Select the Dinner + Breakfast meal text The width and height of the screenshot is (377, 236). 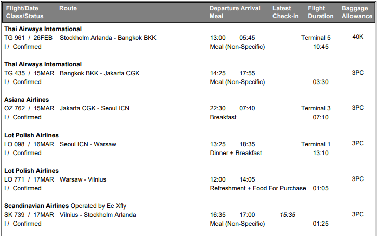(x=236, y=153)
